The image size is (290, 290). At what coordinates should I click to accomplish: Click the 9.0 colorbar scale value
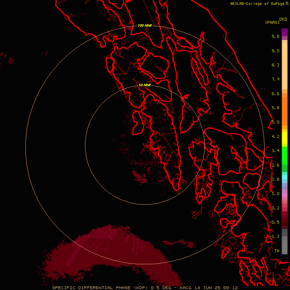click(x=275, y=51)
